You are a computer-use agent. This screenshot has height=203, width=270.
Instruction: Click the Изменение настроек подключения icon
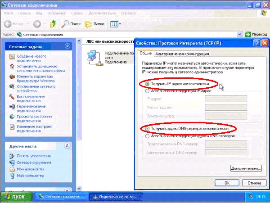(12, 127)
